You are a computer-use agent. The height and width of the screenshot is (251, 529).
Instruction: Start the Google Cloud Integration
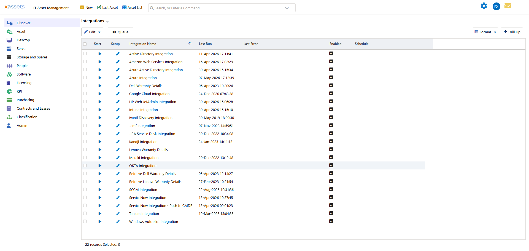tap(100, 94)
